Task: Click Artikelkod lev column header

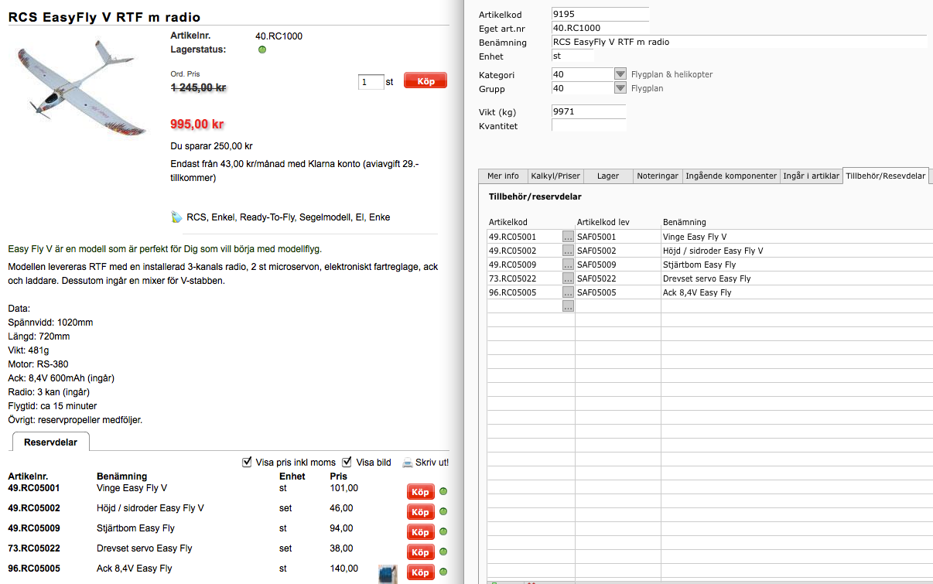Action: [603, 222]
